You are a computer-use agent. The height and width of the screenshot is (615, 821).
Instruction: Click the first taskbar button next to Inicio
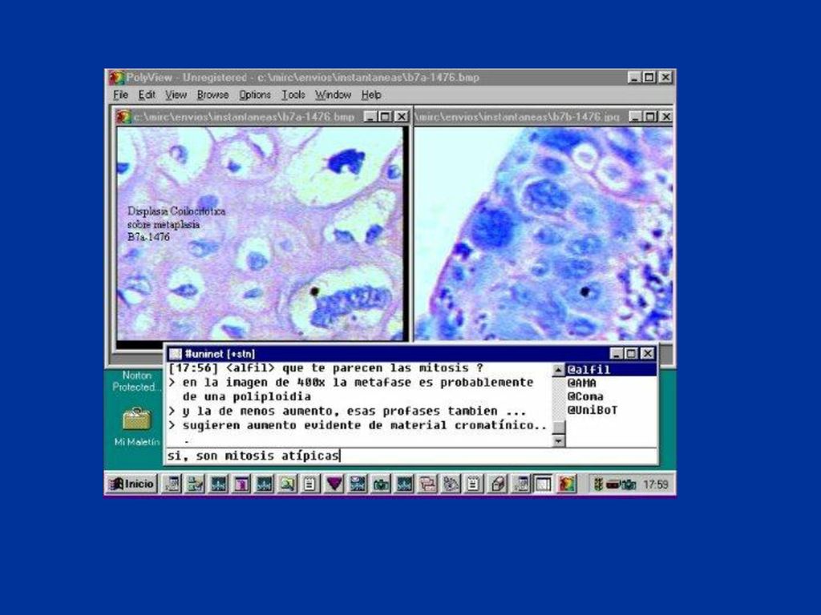[173, 484]
